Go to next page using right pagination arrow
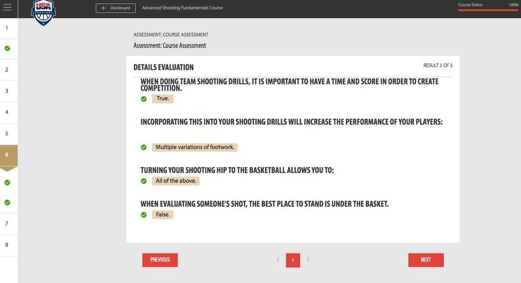 (x=308, y=260)
